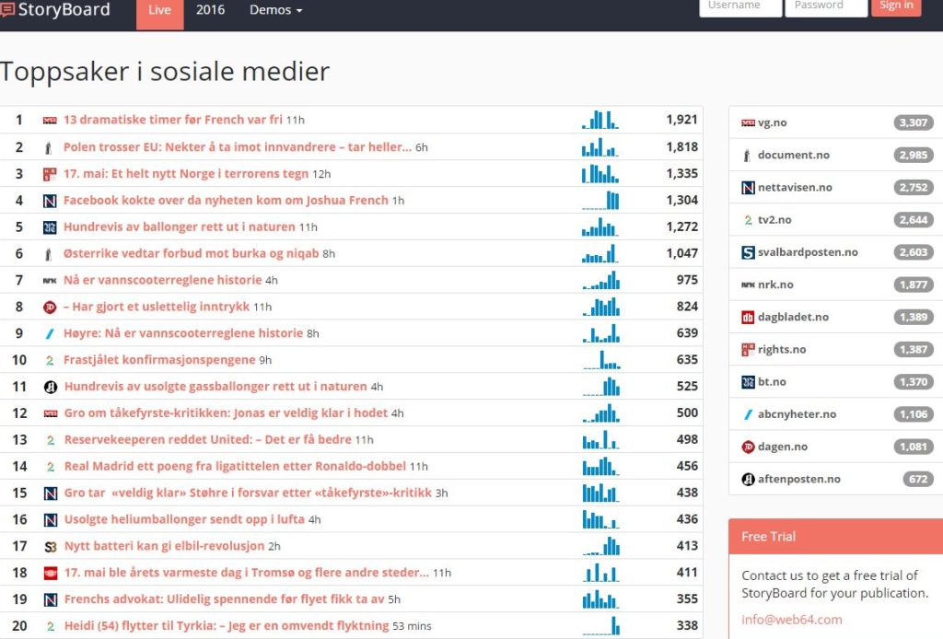The image size is (943, 639).
Task: Click sparkline chart for 'Facebook kokte over' story
Action: click(600, 200)
